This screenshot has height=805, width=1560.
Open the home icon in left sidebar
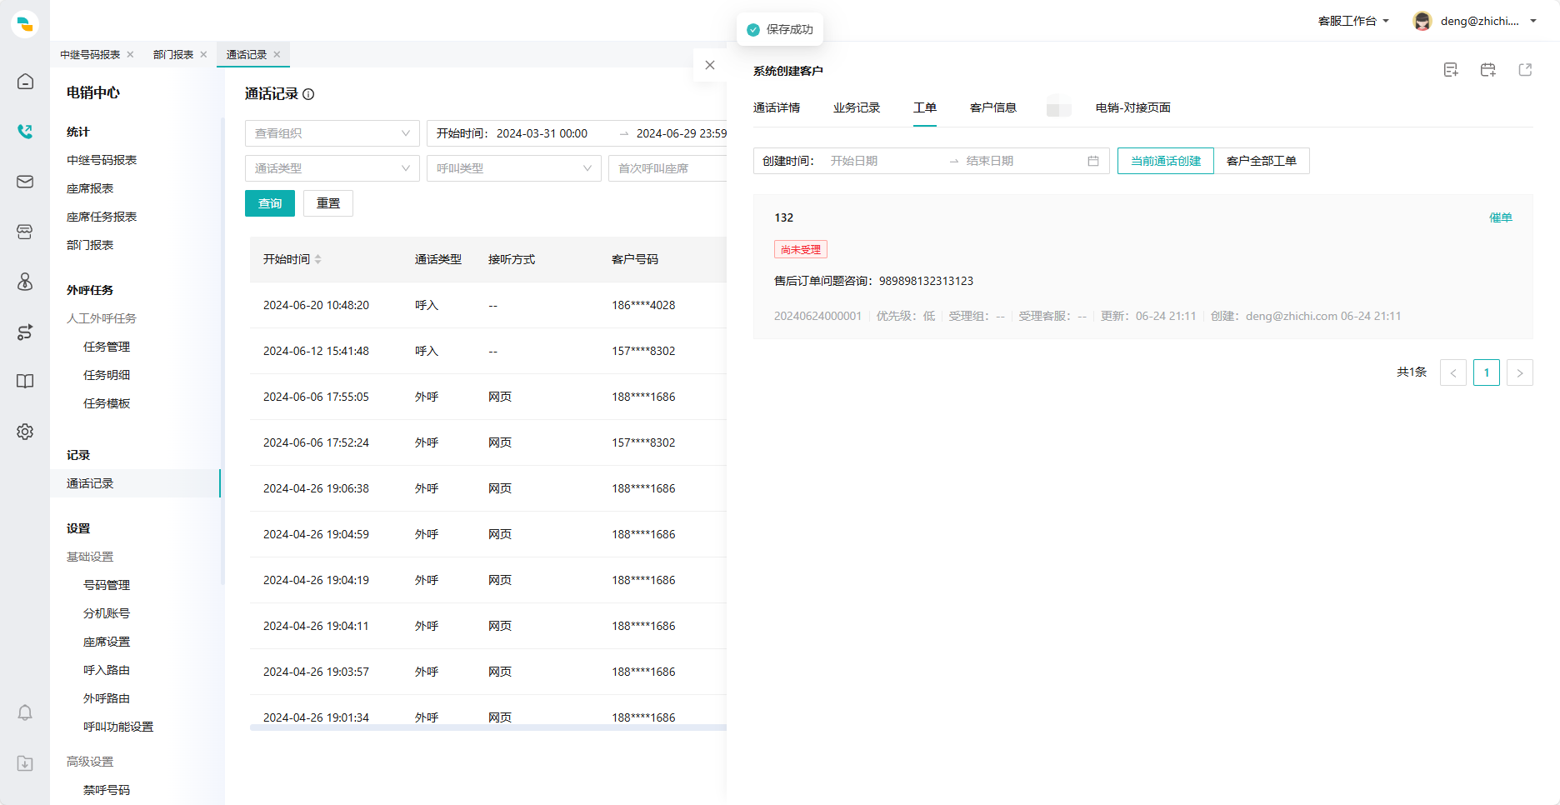(x=25, y=82)
